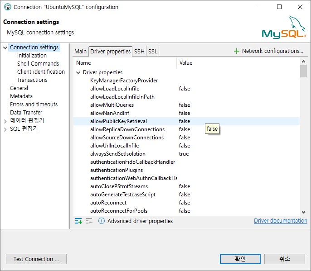Click the properties list scrollbar thumb
Screen dimensions: 311x271
click(x=303, y=71)
